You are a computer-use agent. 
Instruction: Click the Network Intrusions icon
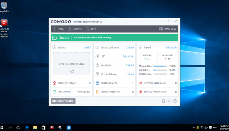coord(140,83)
